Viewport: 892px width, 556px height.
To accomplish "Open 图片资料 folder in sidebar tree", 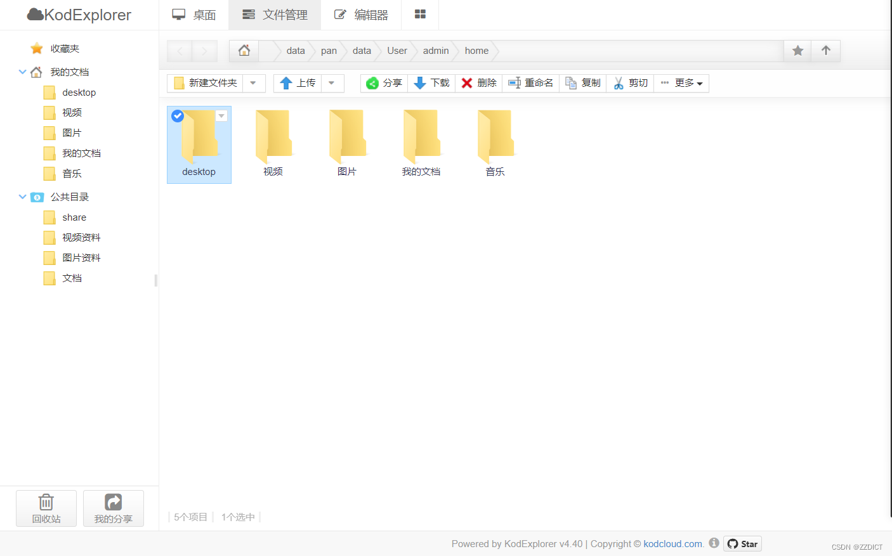I will pyautogui.click(x=72, y=258).
